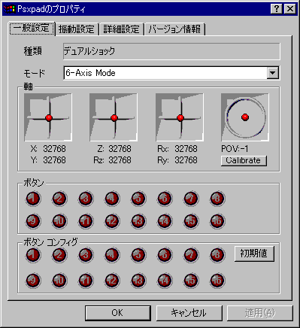Click the POV circular indicator display
Screen dimensions: 300x328
point(245,117)
